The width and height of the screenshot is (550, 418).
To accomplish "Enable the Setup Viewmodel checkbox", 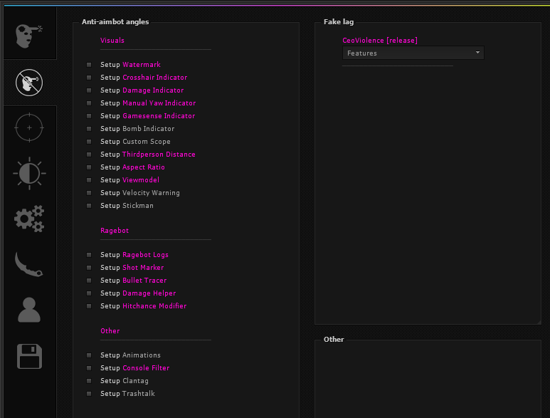I will point(89,180).
